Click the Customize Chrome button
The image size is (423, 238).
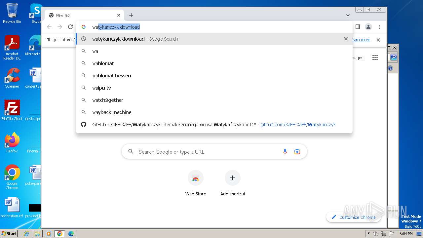coord(354,217)
